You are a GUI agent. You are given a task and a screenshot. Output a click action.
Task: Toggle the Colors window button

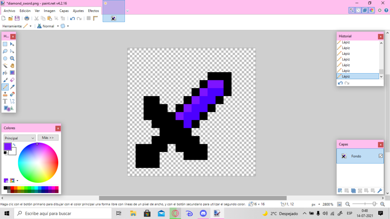click(x=372, y=10)
